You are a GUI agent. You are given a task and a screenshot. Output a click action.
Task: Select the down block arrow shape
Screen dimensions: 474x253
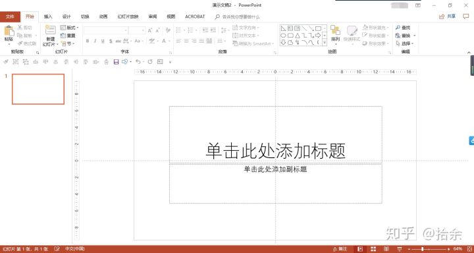tap(283, 43)
